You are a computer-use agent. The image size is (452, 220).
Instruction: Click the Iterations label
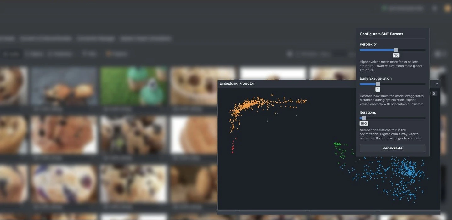[x=368, y=112]
